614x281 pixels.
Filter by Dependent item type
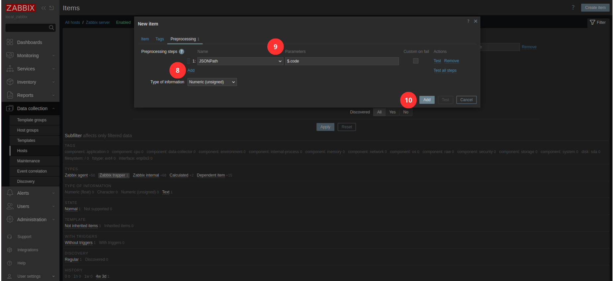211,175
